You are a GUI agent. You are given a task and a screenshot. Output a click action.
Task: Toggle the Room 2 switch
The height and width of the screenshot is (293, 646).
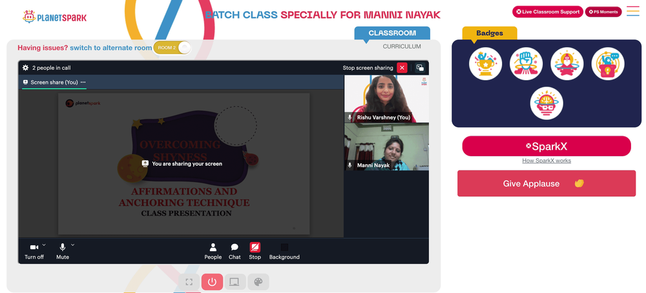click(172, 48)
